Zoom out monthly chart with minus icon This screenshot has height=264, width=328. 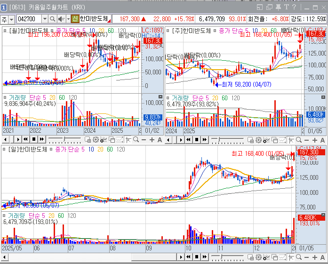[x=144, y=140]
